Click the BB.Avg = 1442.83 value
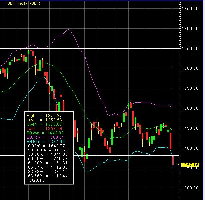The width and height of the screenshot is (205, 200). [x=45, y=133]
